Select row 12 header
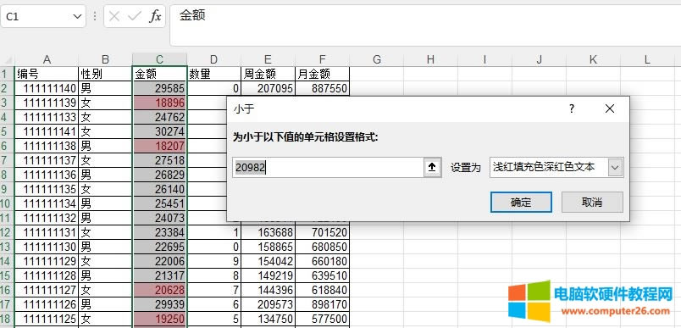The width and height of the screenshot is (681, 328). (x=7, y=232)
